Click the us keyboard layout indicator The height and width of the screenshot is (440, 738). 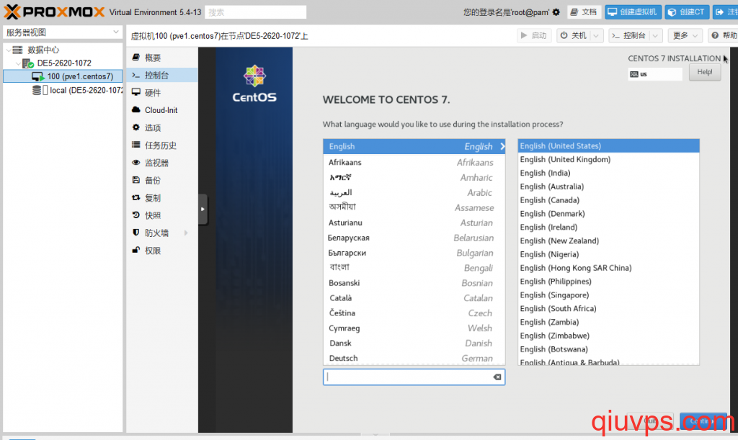pos(654,73)
